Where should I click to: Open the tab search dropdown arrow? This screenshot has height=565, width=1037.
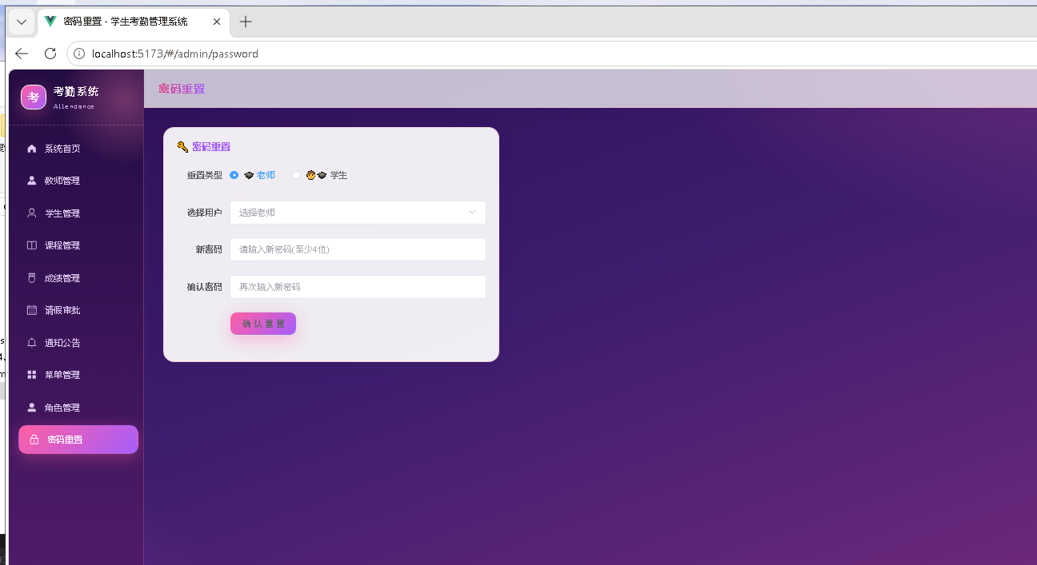(x=22, y=22)
